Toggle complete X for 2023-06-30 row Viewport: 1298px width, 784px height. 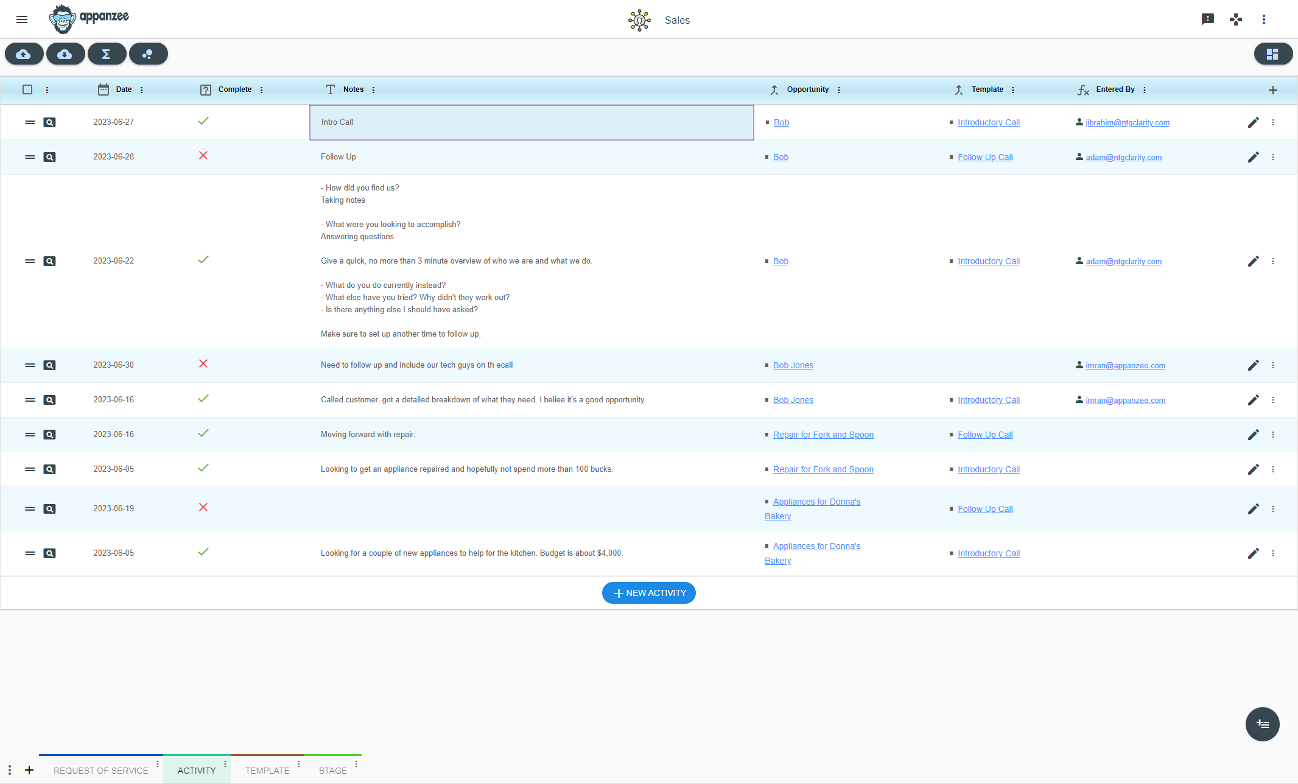coord(203,364)
